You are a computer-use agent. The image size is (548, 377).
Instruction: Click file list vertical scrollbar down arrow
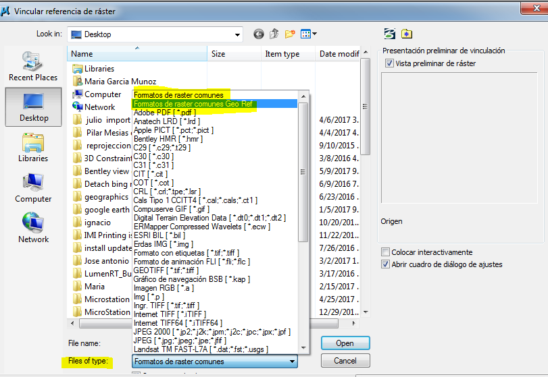tap(366, 312)
